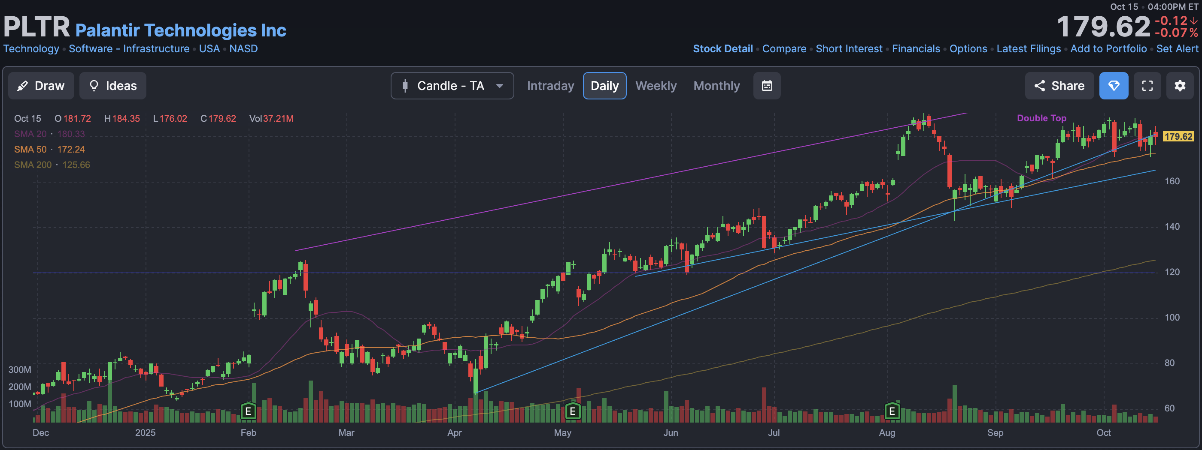Image resolution: width=1202 pixels, height=450 pixels.
Task: Click the Palantir Technologies Inc company name
Action: tap(181, 30)
